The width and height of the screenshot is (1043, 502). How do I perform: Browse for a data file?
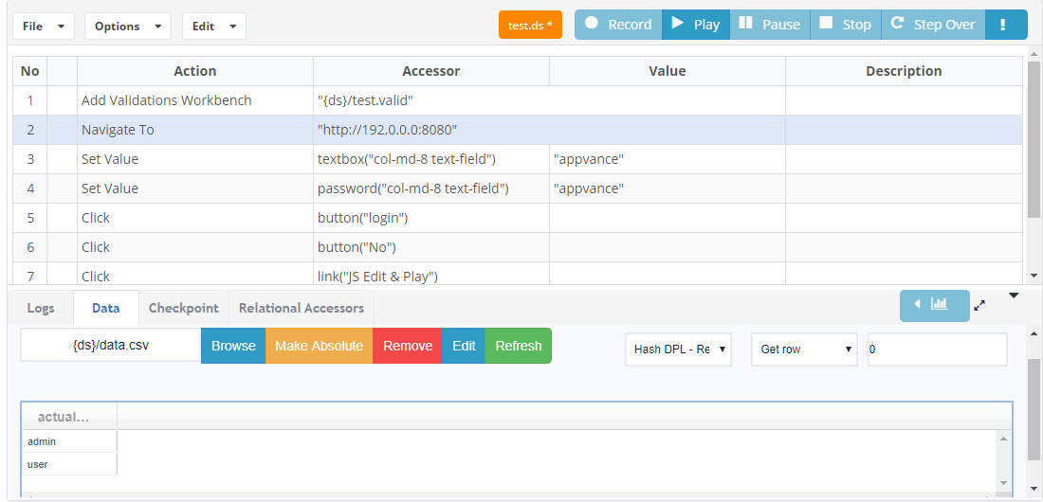coord(233,346)
